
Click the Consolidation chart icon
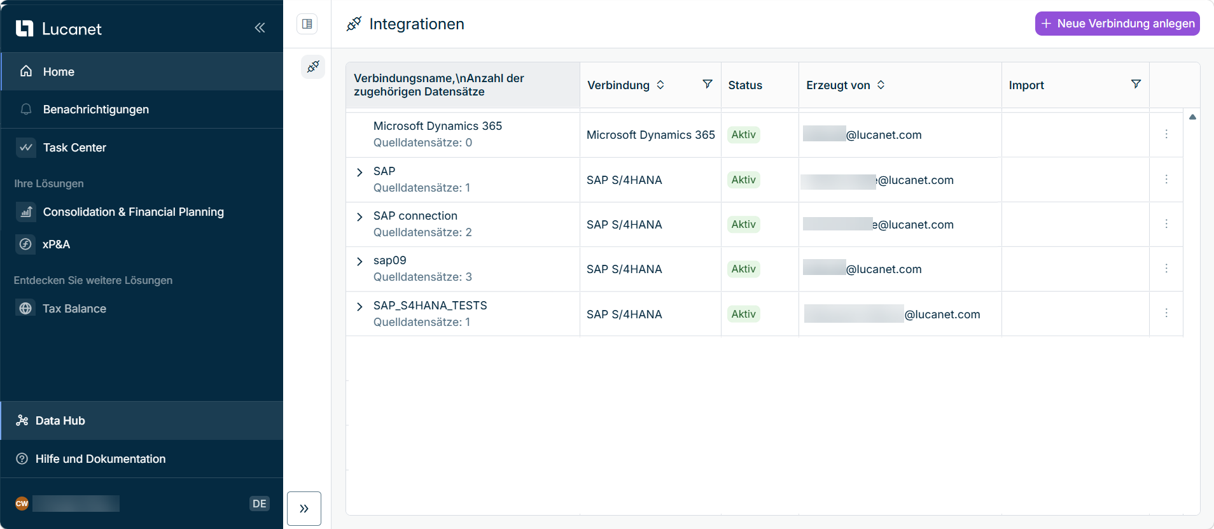26,212
